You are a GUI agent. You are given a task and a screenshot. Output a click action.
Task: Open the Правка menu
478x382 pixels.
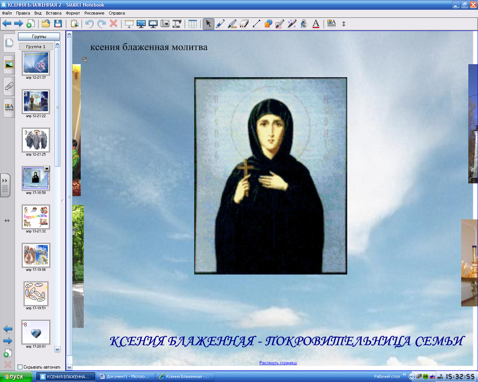pyautogui.click(x=23, y=13)
